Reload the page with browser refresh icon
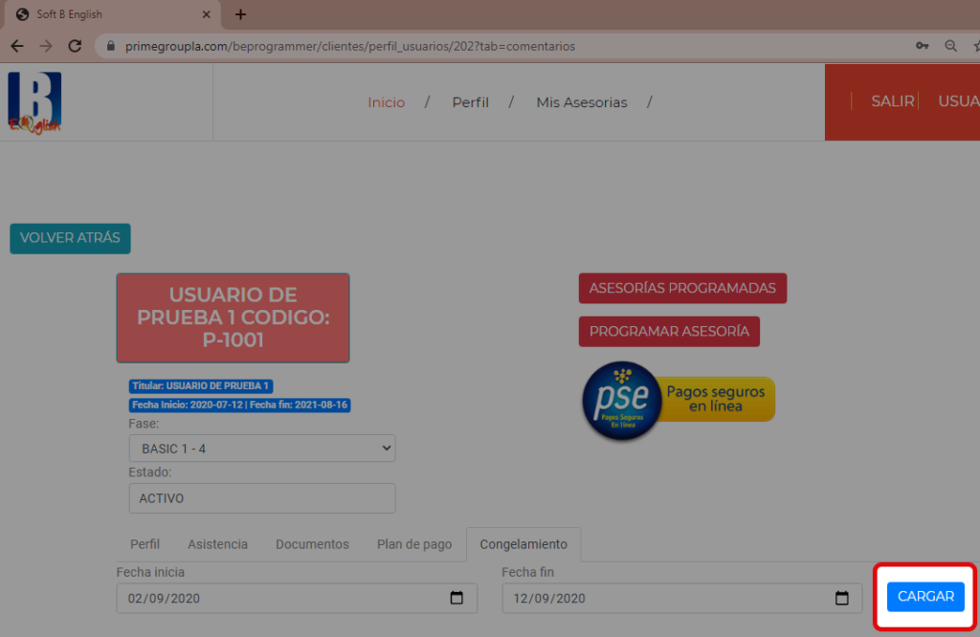Image resolution: width=980 pixels, height=637 pixels. 75,46
